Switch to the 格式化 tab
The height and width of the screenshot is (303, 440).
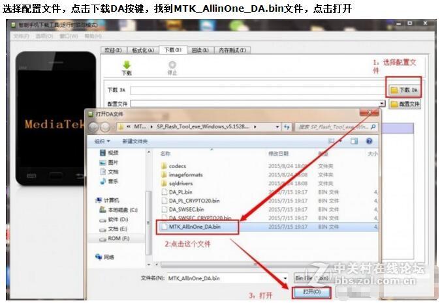pyautogui.click(x=143, y=50)
